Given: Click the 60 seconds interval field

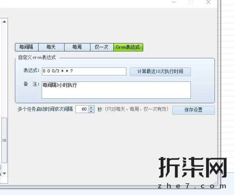Looking at the screenshot, I should point(82,109).
